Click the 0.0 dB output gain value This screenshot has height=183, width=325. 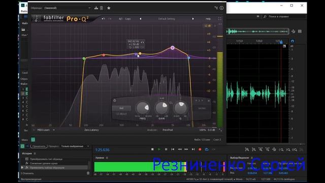pyautogui.click(x=211, y=130)
